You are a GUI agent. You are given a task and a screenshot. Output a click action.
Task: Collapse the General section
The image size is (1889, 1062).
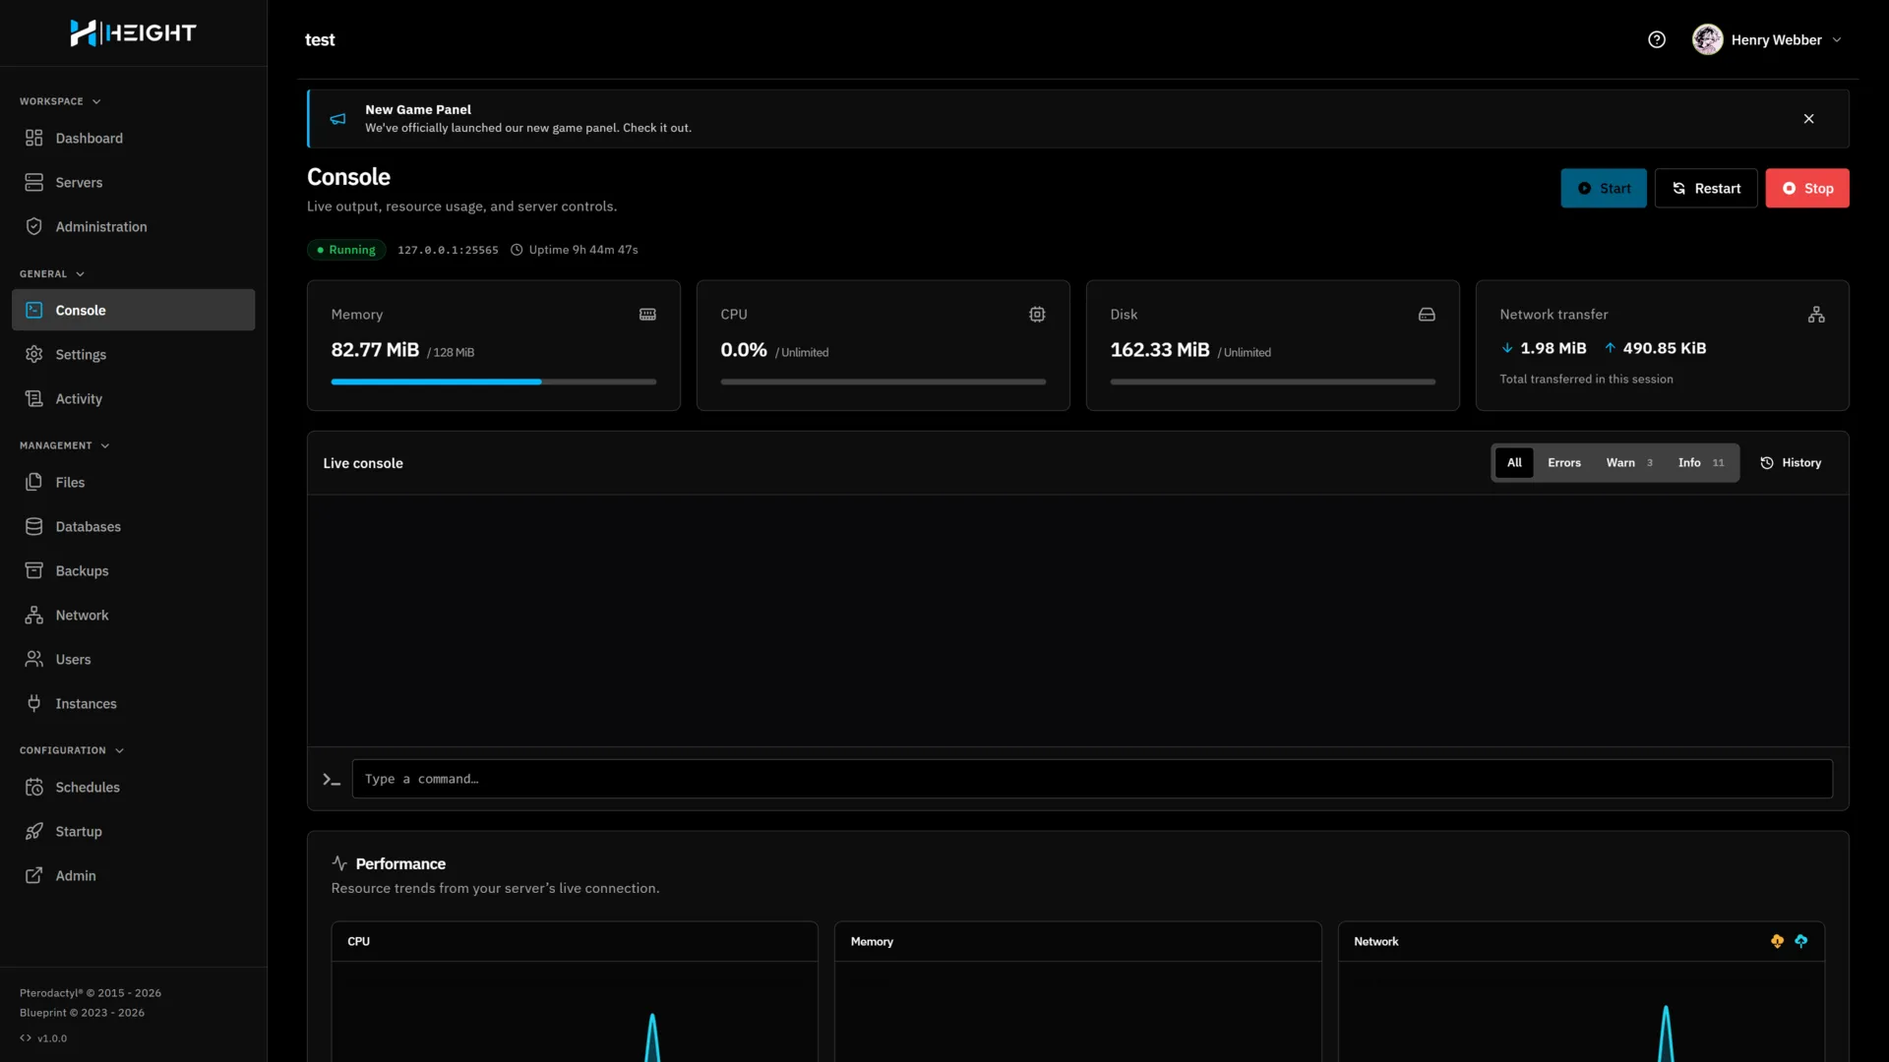[x=52, y=274]
